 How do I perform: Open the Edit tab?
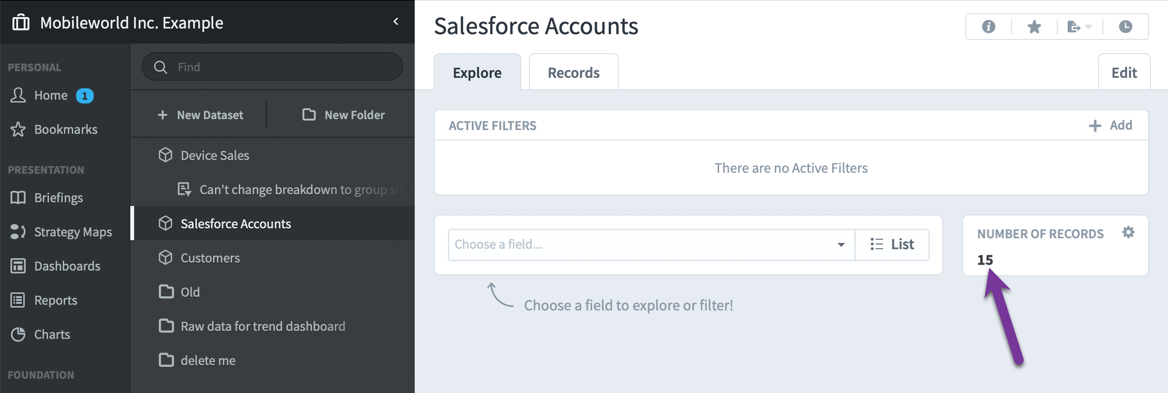pos(1124,72)
